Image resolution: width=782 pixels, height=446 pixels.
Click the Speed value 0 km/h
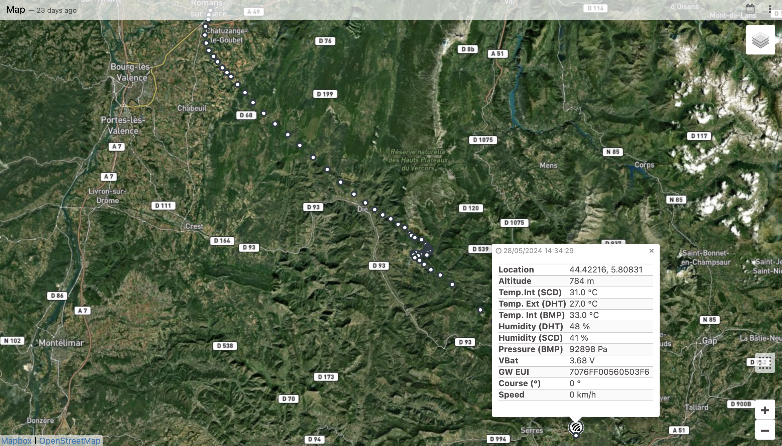coord(582,395)
